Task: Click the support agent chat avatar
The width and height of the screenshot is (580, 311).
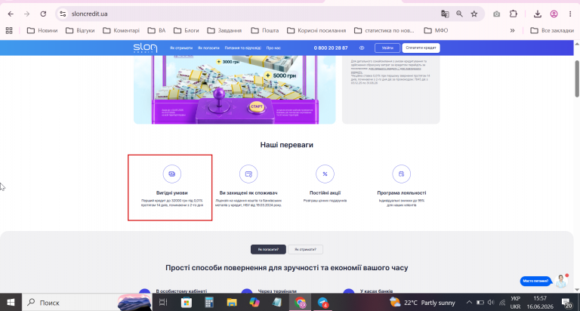Action: (x=561, y=281)
